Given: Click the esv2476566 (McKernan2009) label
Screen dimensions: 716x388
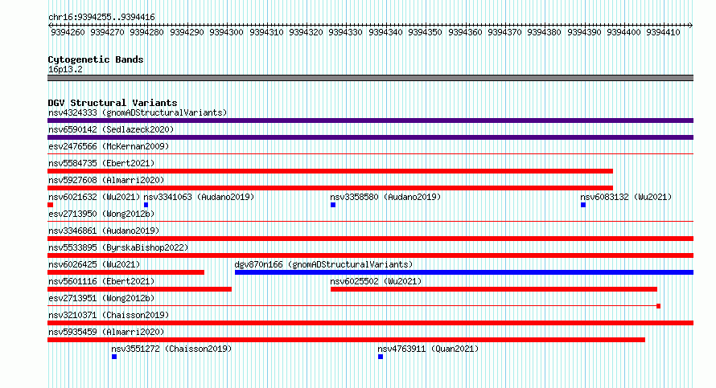Looking at the screenshot, I should [x=109, y=146].
